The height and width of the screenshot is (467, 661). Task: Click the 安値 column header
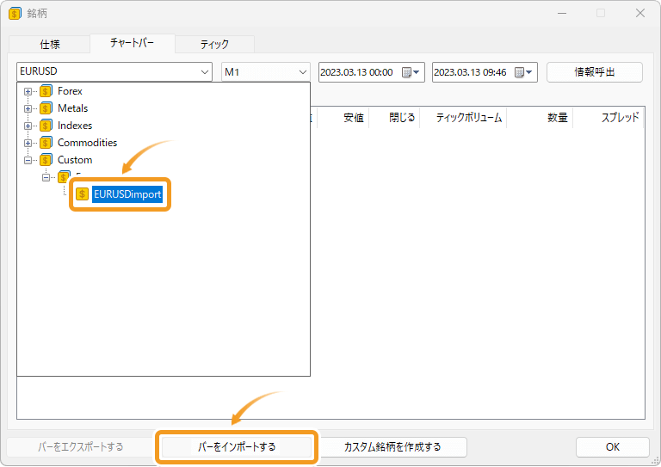[x=343, y=118]
